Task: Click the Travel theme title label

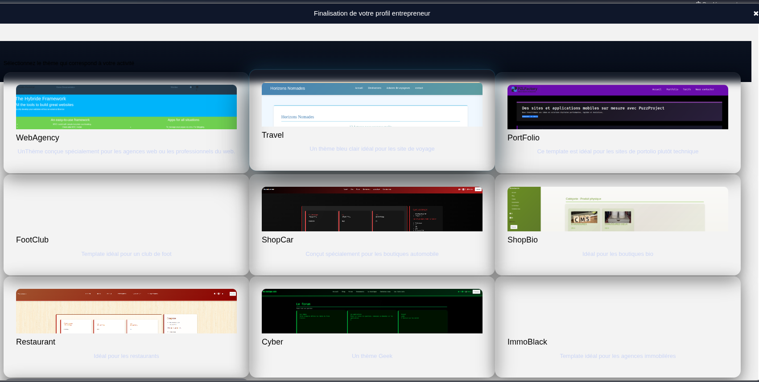Action: click(272, 135)
